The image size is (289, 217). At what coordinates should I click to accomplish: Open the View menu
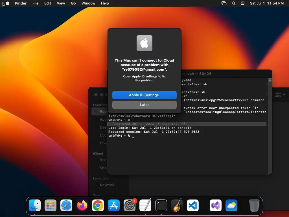tap(61, 3)
